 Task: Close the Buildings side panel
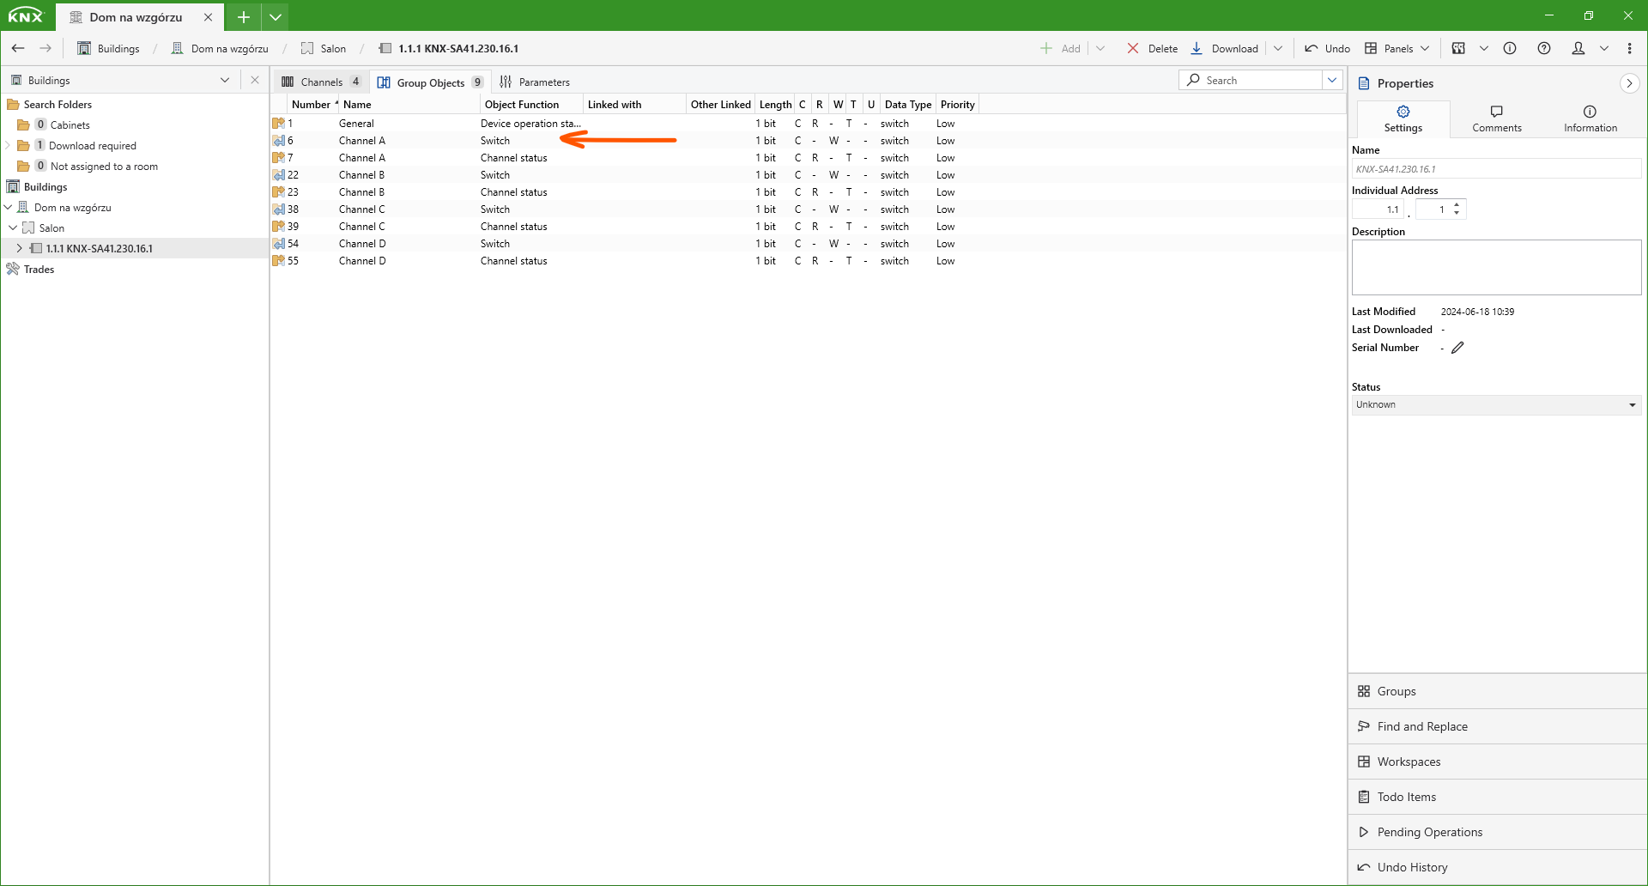(x=255, y=80)
